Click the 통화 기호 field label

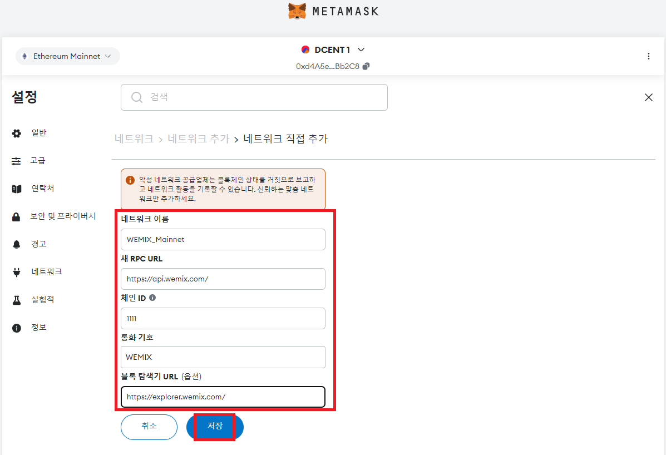pyautogui.click(x=137, y=337)
